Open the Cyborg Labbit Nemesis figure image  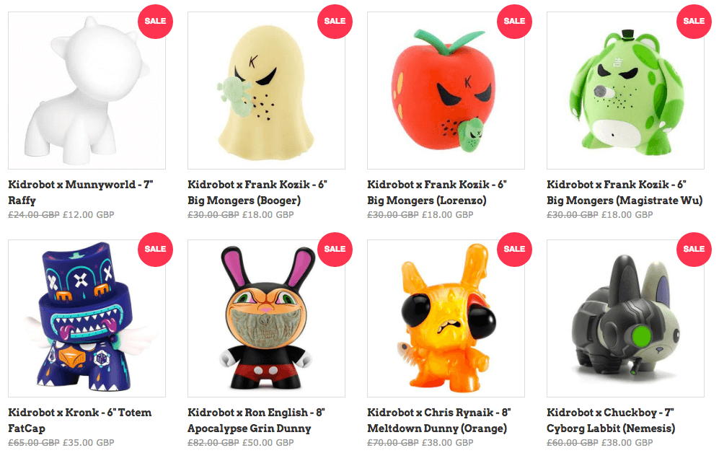tap(625, 318)
